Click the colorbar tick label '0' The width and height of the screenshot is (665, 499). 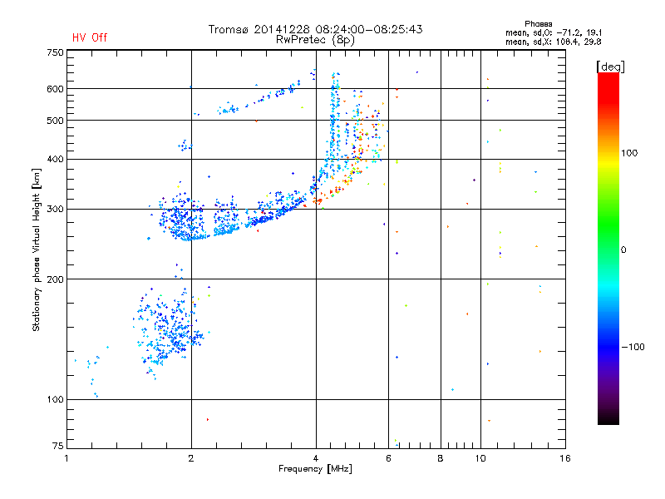tap(623, 250)
